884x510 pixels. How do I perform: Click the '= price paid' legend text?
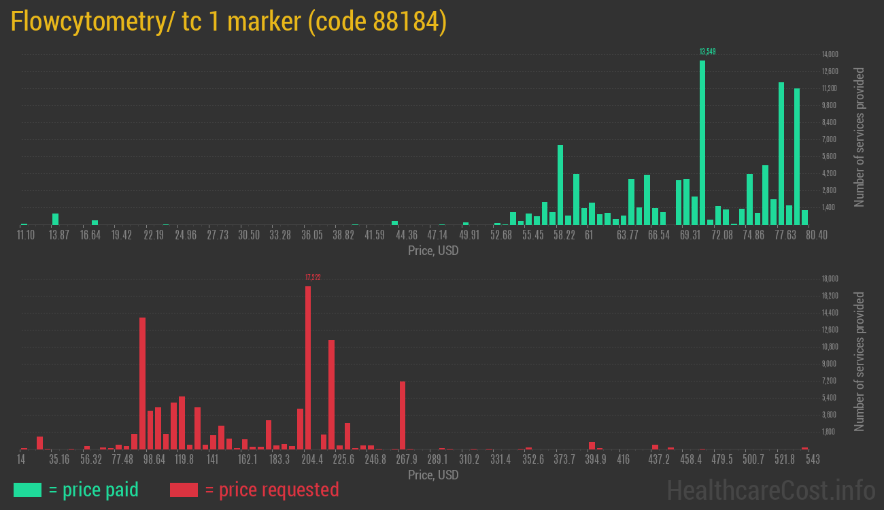point(94,490)
